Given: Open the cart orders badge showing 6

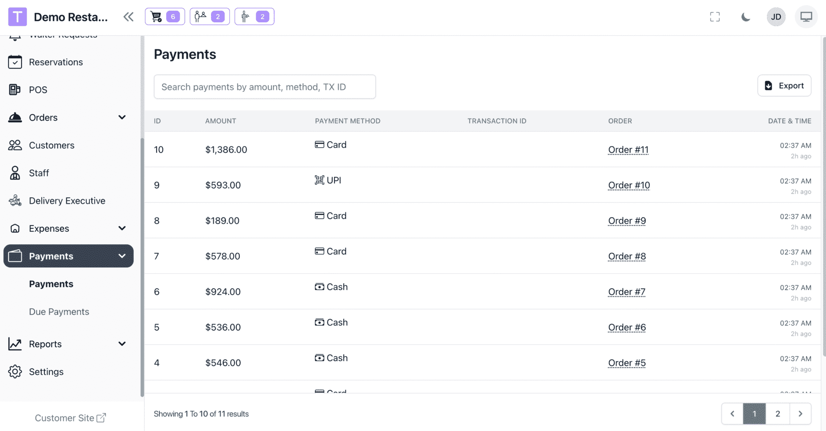Looking at the screenshot, I should (165, 16).
